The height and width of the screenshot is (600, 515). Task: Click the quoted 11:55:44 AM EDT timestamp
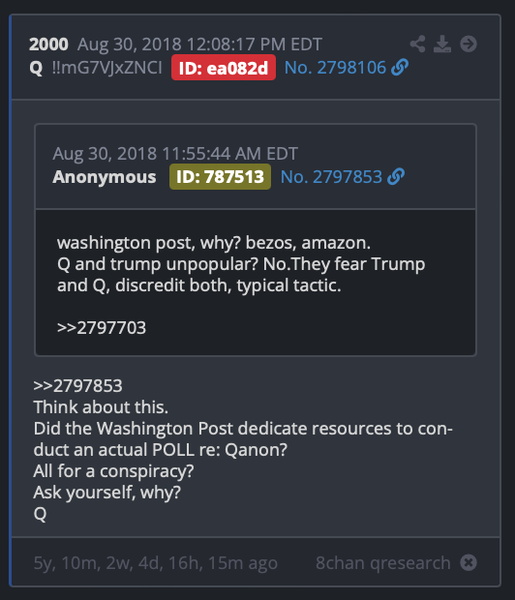(175, 154)
